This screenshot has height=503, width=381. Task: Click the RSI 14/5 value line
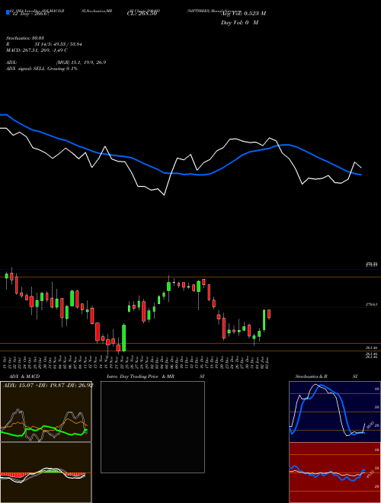point(44,44)
